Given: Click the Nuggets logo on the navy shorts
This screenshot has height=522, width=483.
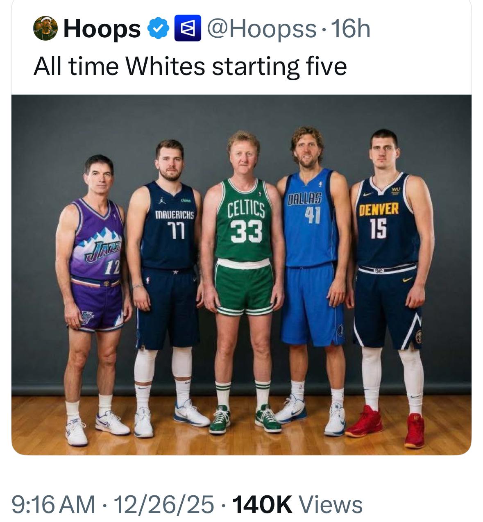Looking at the screenshot, I should point(417,336).
